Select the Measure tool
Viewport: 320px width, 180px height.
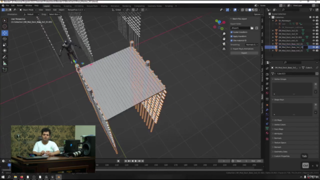pos(4,63)
